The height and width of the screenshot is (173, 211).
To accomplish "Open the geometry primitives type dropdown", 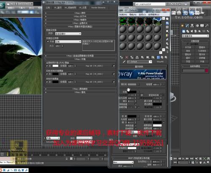I will [195, 36].
